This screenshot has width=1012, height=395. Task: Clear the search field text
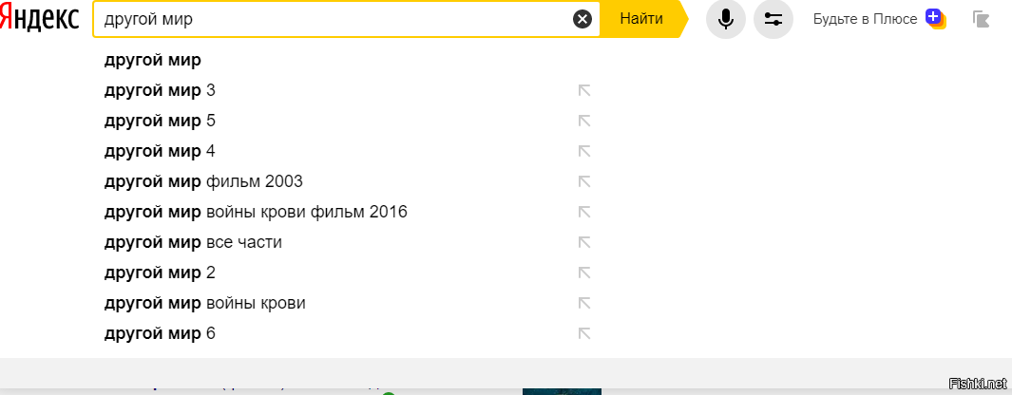582,19
